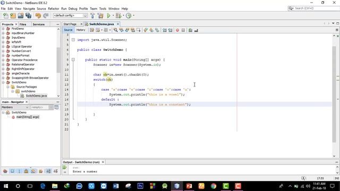The width and height of the screenshot is (340, 191).
Task: Click the Find Selection magnifier icon
Action: 116,30
